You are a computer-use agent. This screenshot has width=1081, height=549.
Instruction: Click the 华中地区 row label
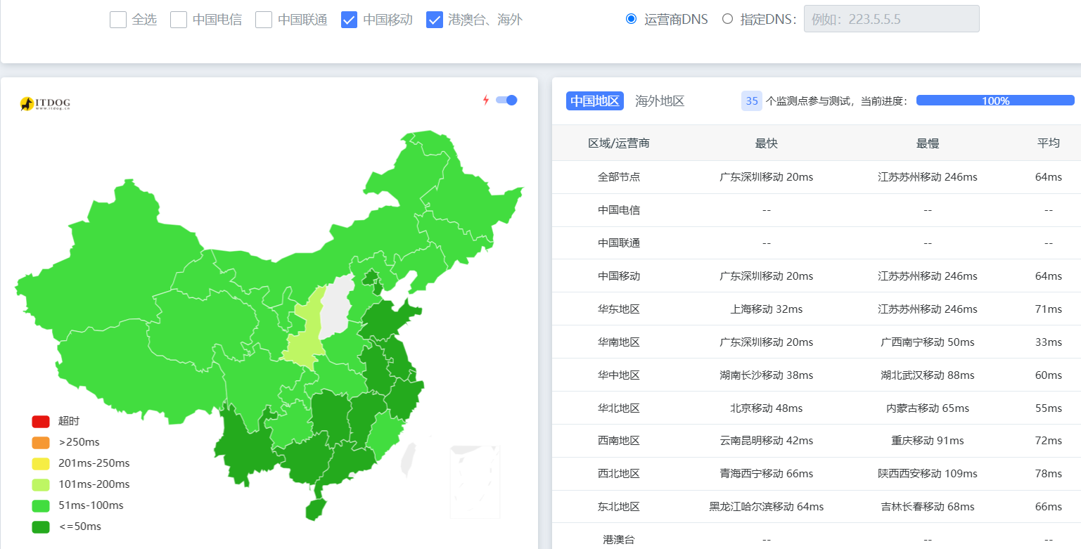(x=619, y=375)
